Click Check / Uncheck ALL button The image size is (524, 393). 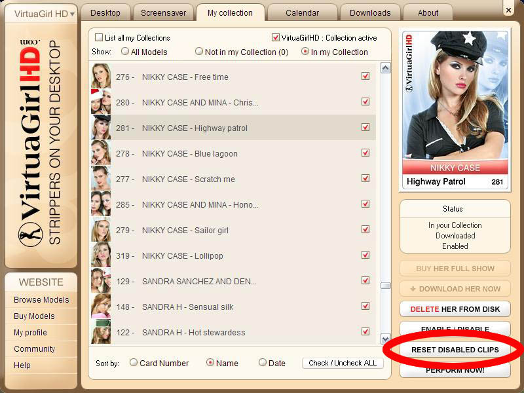[343, 363]
